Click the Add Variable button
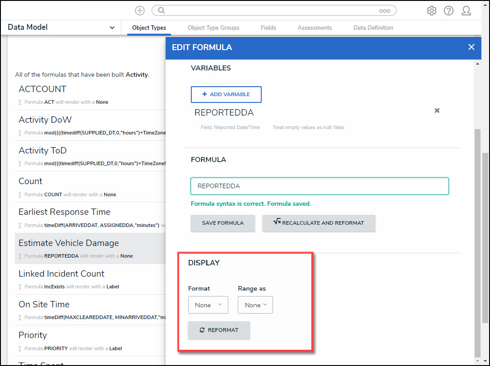The image size is (490, 366). coord(226,94)
